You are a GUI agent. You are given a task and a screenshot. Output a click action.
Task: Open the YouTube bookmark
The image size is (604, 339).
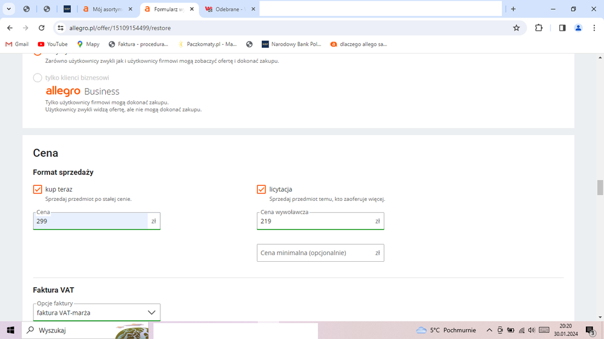[x=53, y=44]
